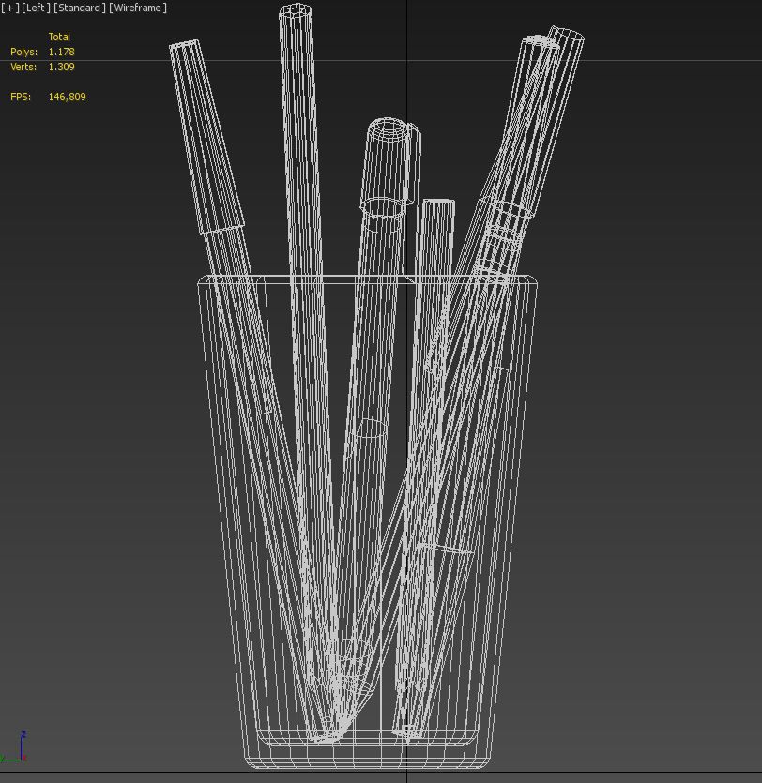Select the Polys statistic value 1.178

coord(61,52)
